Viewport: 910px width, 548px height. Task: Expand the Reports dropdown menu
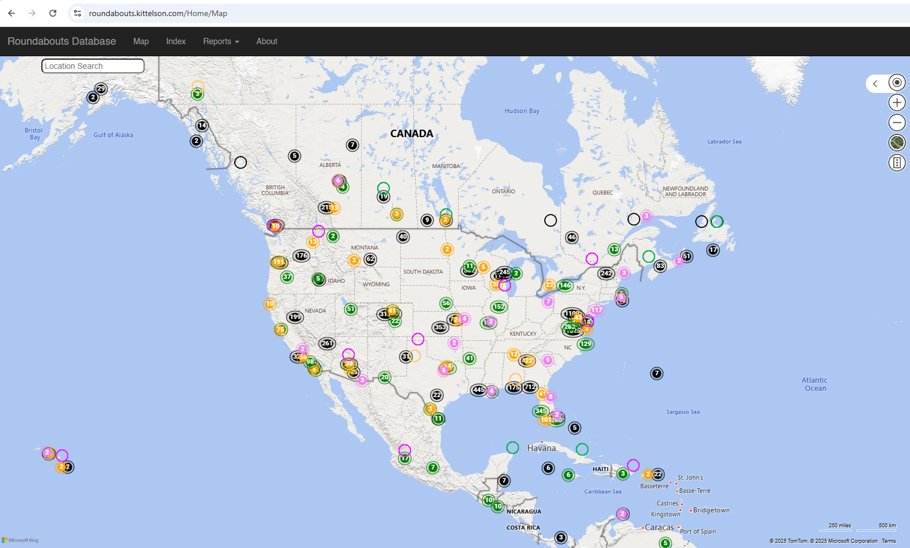tap(220, 41)
